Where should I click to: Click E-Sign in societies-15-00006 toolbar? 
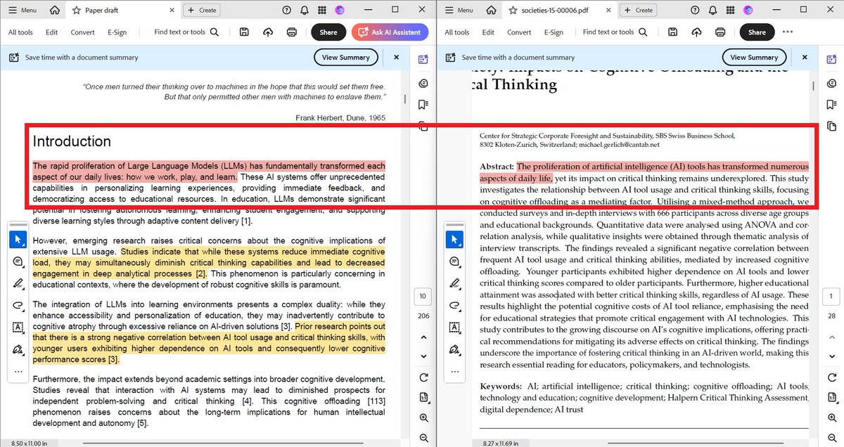coord(554,32)
